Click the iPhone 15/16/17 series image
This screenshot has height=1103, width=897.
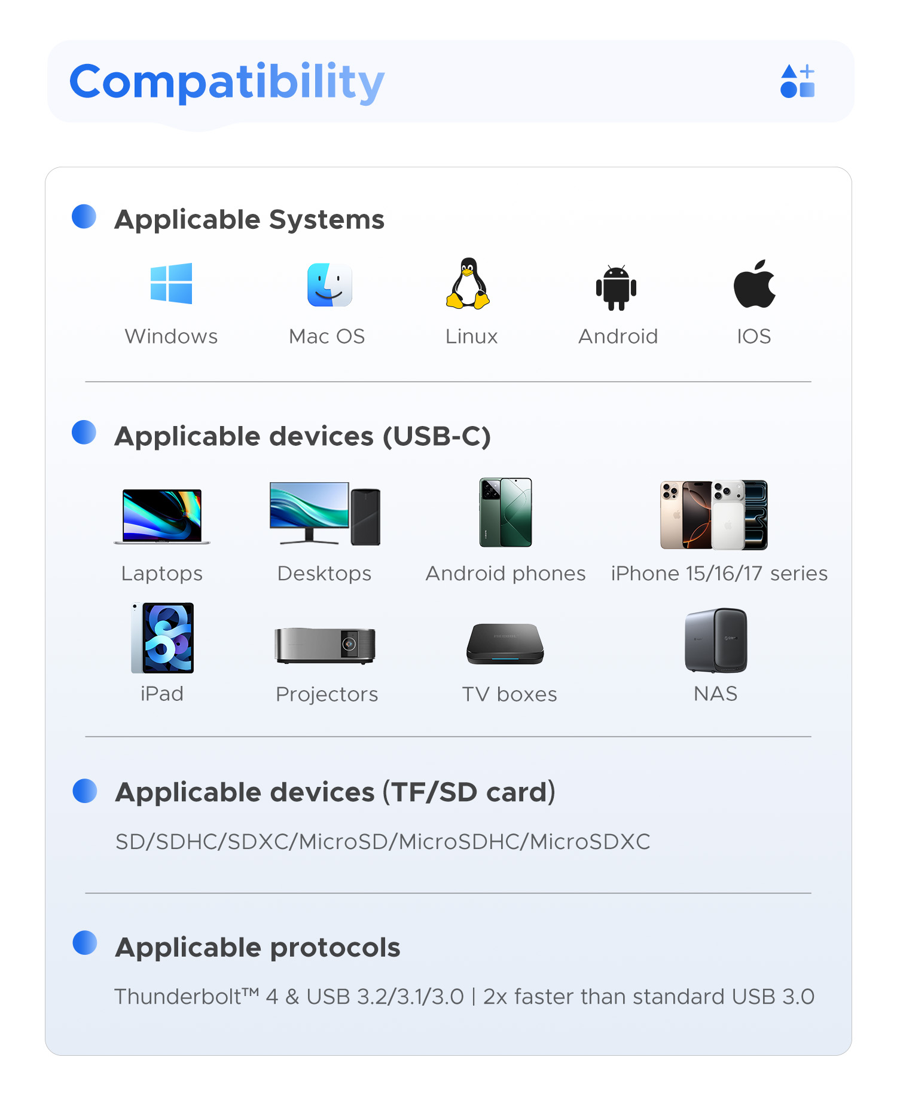tap(714, 515)
